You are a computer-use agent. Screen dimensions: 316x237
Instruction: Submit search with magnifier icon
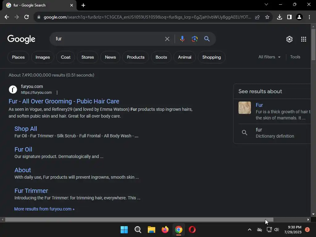(x=207, y=39)
